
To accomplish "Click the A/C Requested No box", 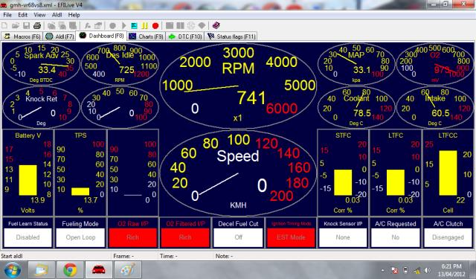I will 396,237.
